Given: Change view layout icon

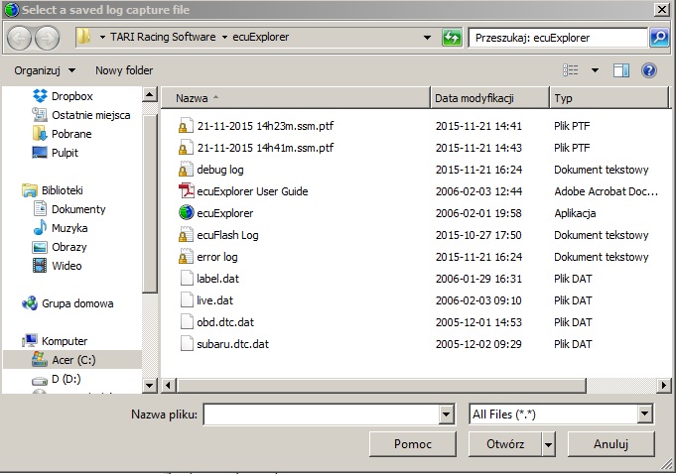Looking at the screenshot, I should click(571, 70).
